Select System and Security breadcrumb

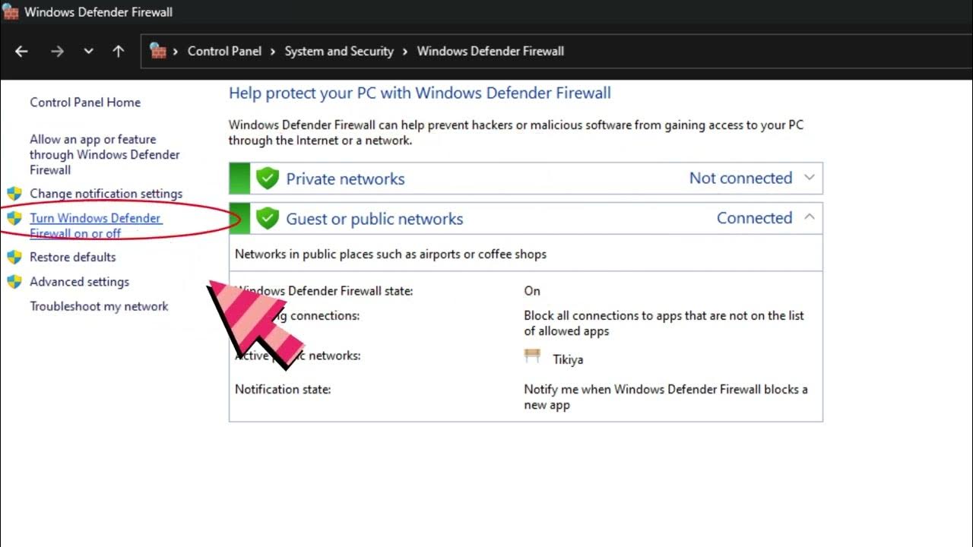coord(339,51)
